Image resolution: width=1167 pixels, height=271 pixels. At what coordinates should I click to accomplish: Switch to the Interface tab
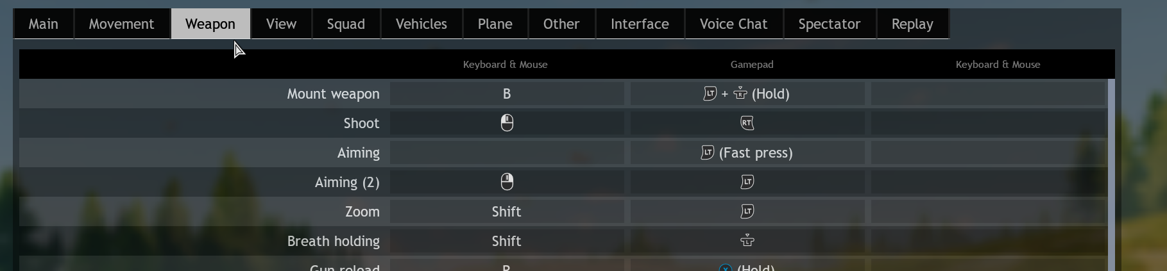tap(640, 24)
